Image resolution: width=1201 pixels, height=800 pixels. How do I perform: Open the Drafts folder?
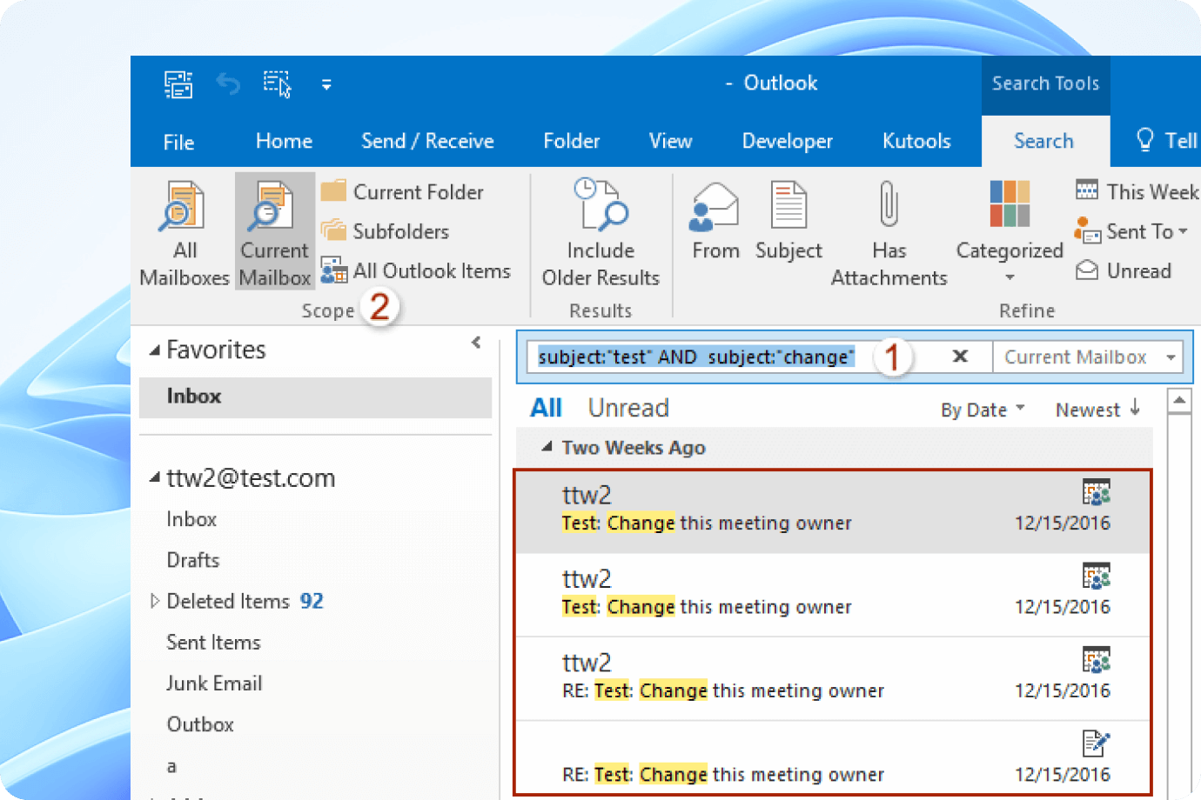click(193, 560)
